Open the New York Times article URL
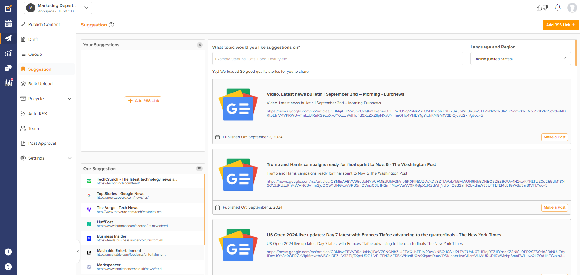Viewport: 580px width, 275px height. [x=416, y=254]
